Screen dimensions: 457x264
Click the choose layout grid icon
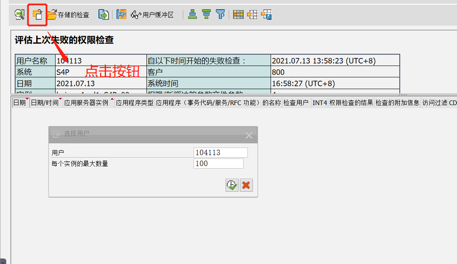pyautogui.click(x=238, y=14)
